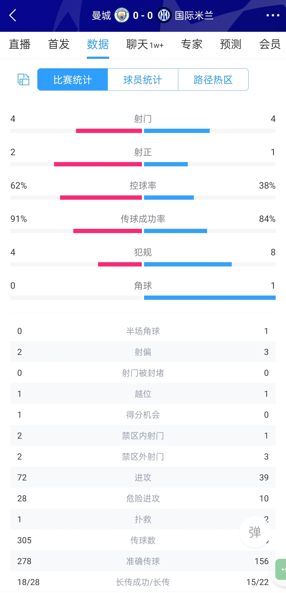Open the 会员 member tab
The width and height of the screenshot is (286, 593).
click(270, 44)
